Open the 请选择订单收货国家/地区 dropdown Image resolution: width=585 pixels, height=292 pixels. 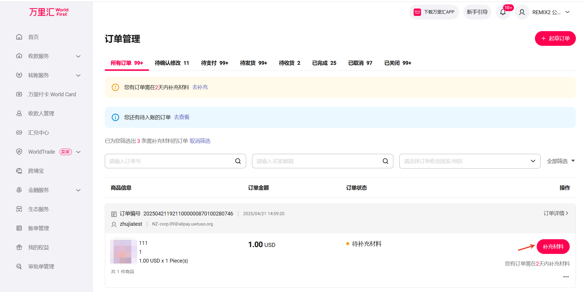[x=469, y=161]
